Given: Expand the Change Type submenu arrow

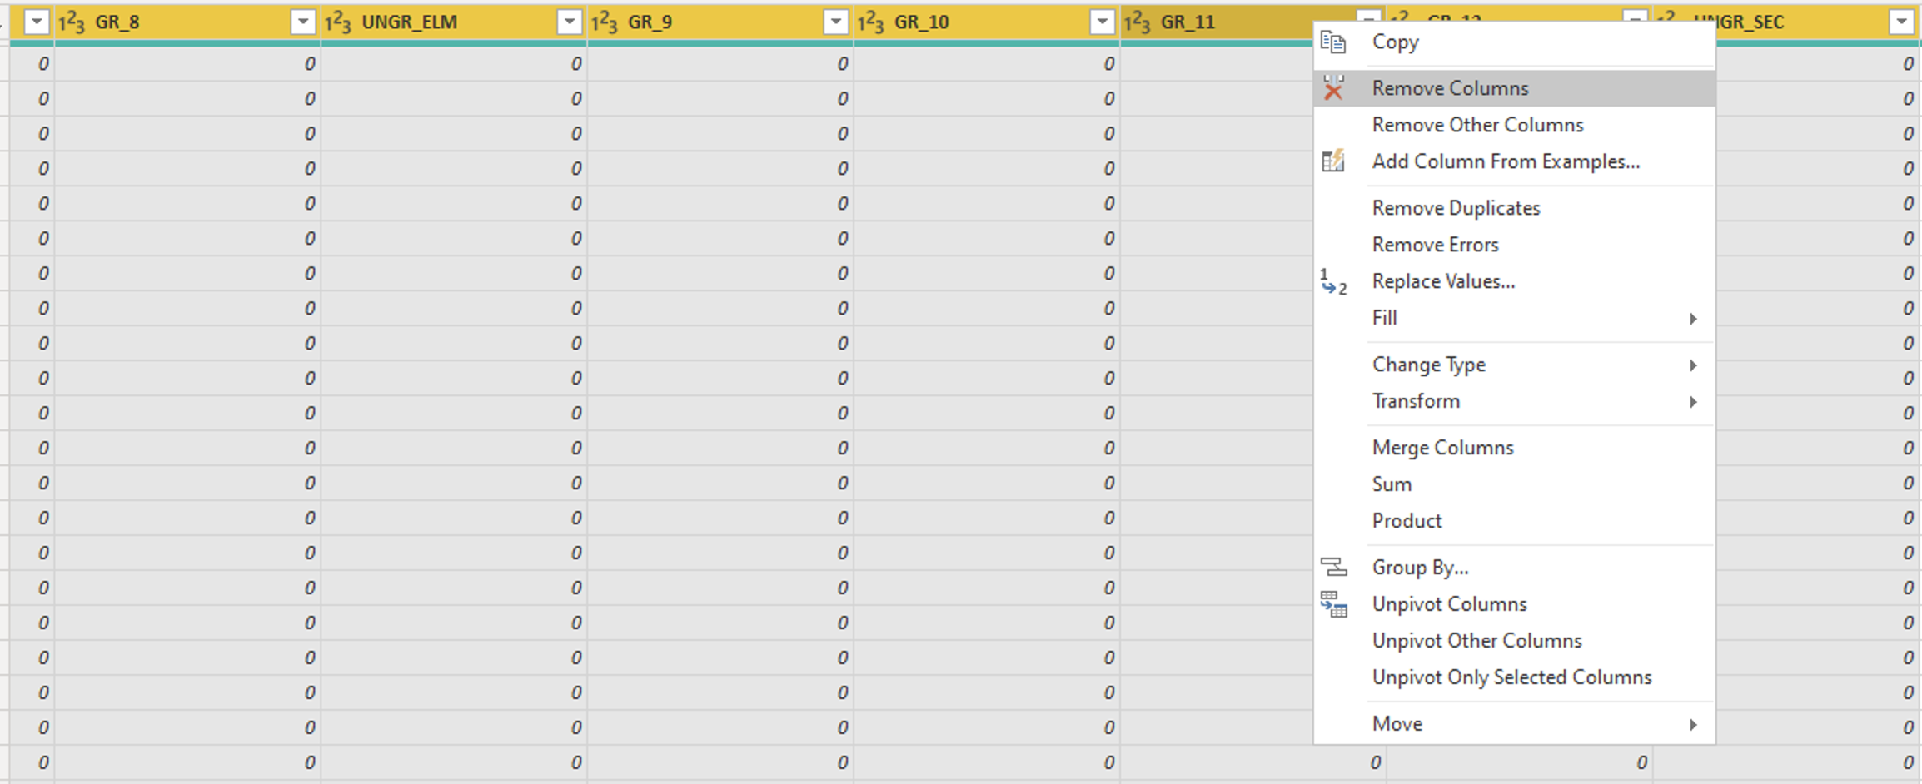Looking at the screenshot, I should (1693, 365).
